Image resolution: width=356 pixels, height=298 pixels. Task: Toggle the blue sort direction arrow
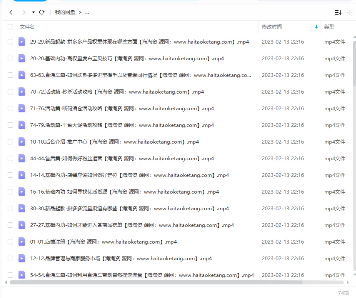316,27
